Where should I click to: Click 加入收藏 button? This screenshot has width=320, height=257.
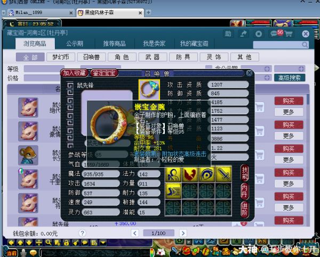pos(74,73)
